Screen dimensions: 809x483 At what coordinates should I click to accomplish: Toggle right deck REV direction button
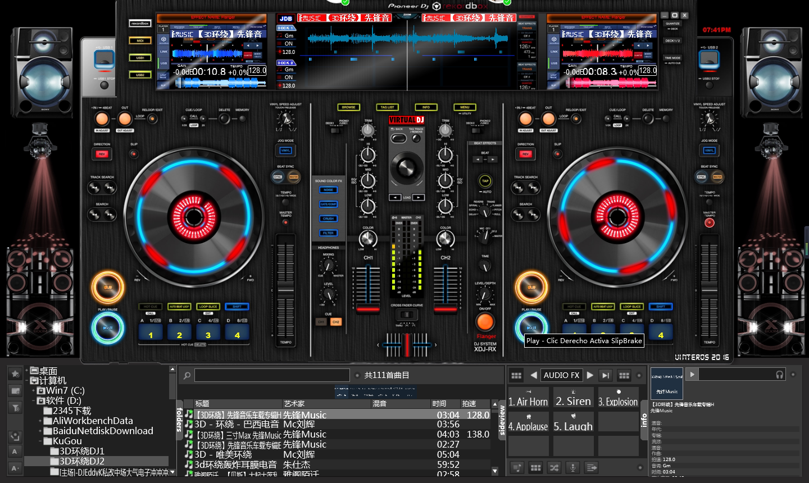point(526,154)
